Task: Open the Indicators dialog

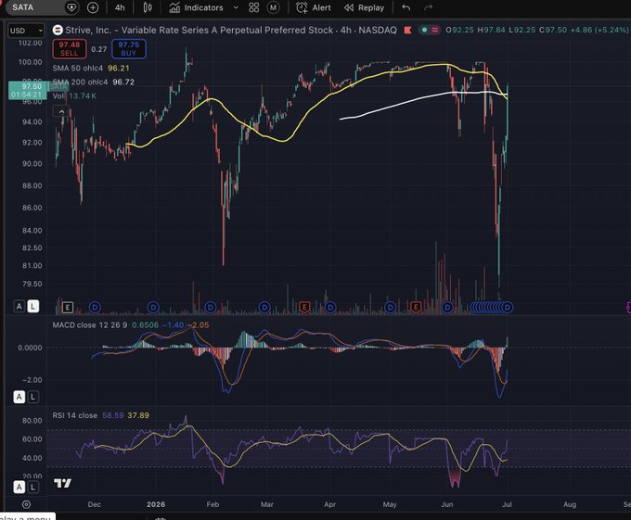Action: (x=196, y=7)
